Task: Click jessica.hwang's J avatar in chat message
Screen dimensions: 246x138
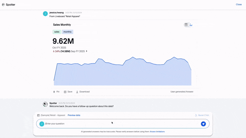Action: 45,14
